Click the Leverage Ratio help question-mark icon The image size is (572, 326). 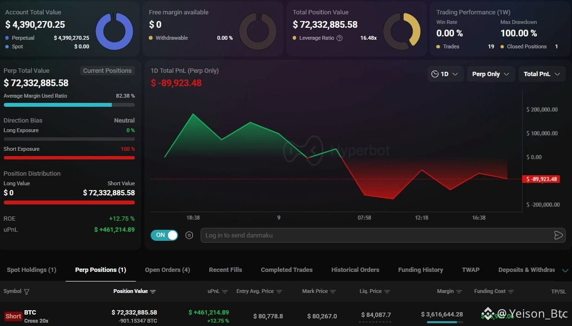coord(339,38)
